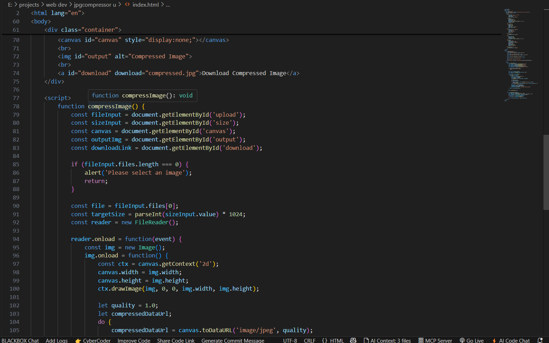Open the Copilot status icon

pos(353,340)
